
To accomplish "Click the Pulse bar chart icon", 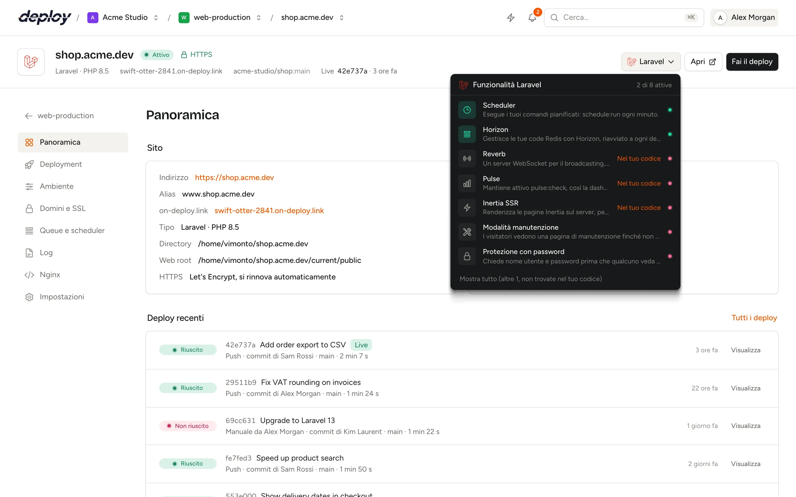I will point(467,183).
